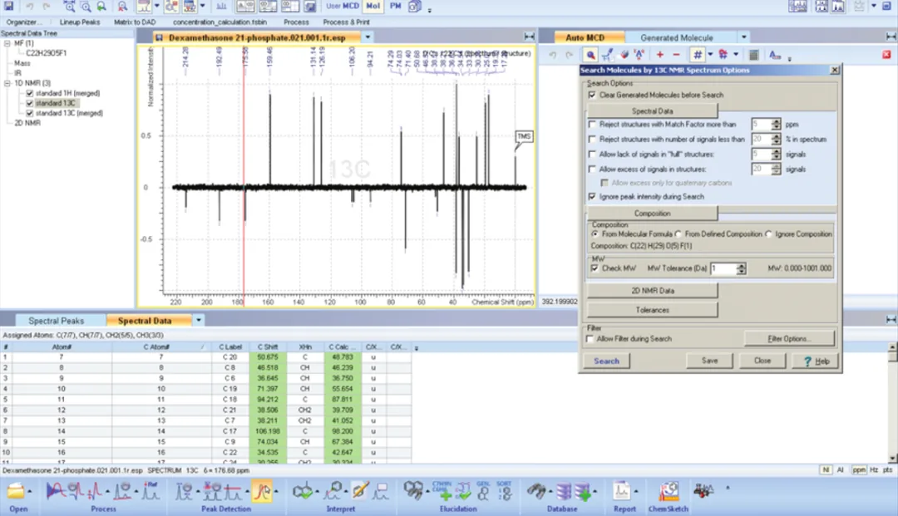Click the red plus icon in Auto MCD toolbar

pos(659,55)
